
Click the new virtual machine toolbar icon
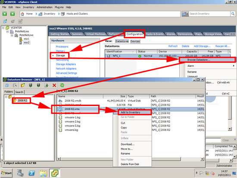tap(5, 21)
